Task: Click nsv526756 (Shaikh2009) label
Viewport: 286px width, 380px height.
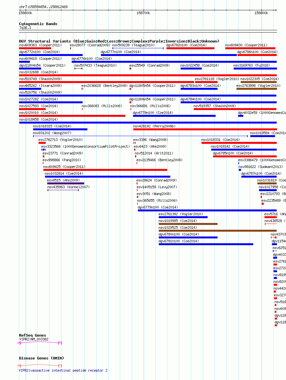Action: 40,93
